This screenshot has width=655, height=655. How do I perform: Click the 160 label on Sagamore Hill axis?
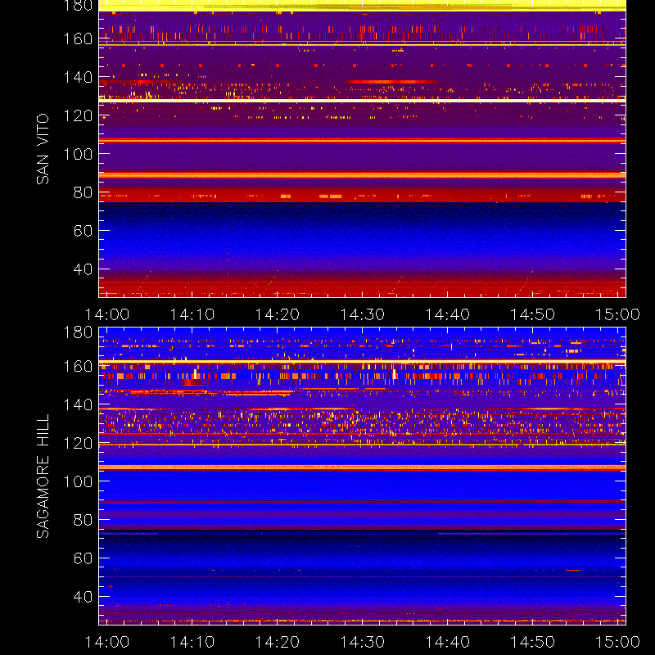[x=78, y=366]
